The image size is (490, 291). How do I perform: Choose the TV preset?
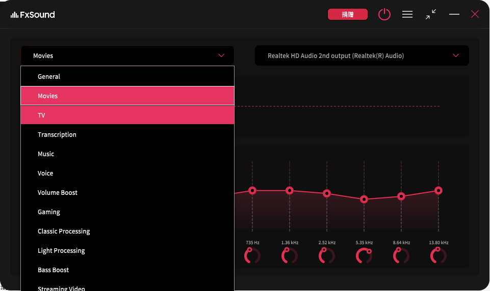127,115
